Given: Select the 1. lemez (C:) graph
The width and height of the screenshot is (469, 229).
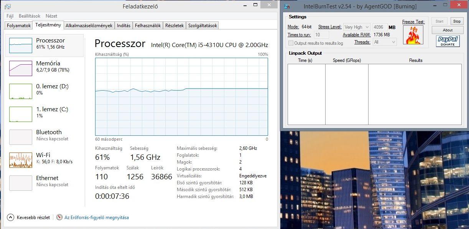Looking at the screenshot, I should (21, 114).
